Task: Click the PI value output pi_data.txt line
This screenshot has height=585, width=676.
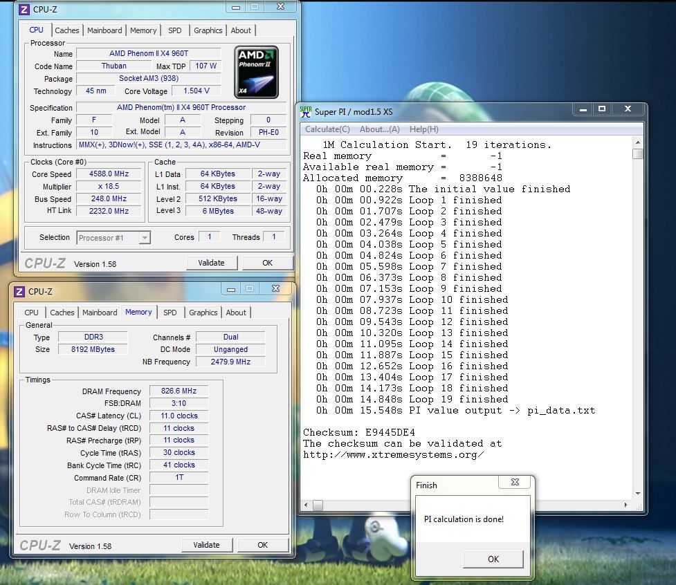Action: tap(455, 411)
